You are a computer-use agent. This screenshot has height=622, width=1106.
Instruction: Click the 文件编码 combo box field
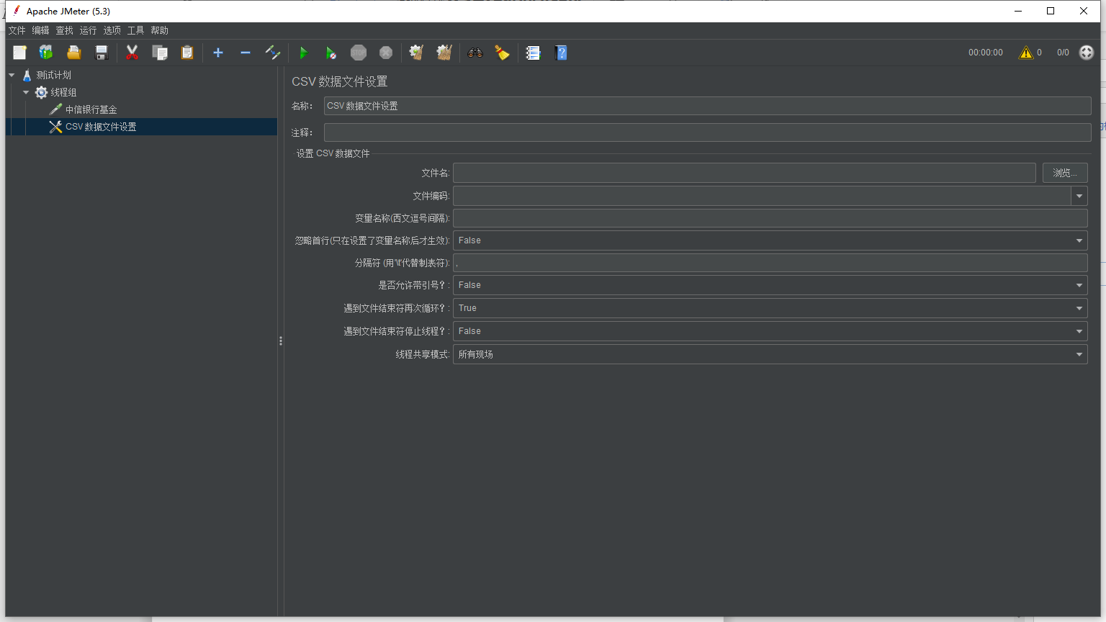tap(762, 196)
